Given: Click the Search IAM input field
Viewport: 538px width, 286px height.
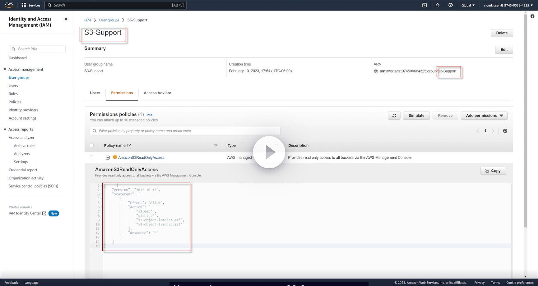Looking at the screenshot, I should pos(37,49).
